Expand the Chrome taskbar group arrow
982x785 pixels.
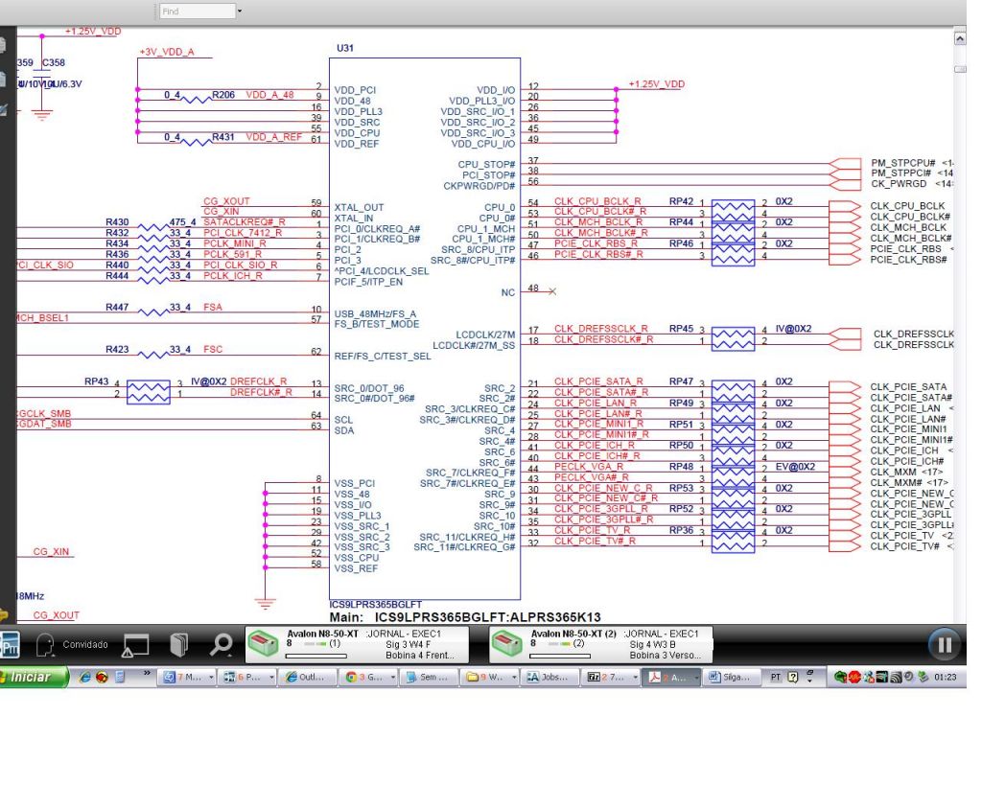tap(392, 678)
